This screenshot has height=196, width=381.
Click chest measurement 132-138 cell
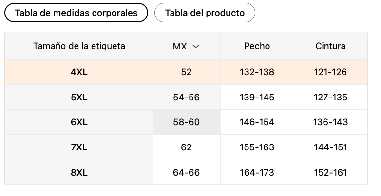pyautogui.click(x=257, y=72)
